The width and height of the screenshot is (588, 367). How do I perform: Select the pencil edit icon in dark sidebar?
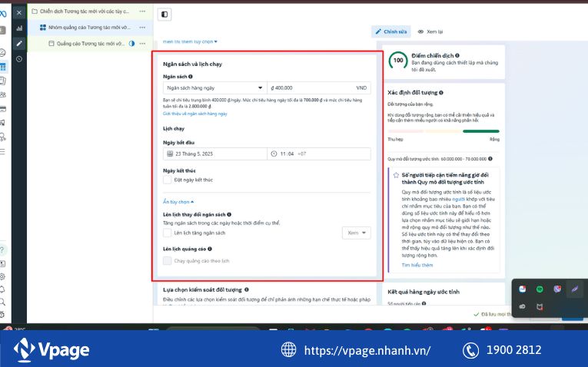[x=19, y=44]
